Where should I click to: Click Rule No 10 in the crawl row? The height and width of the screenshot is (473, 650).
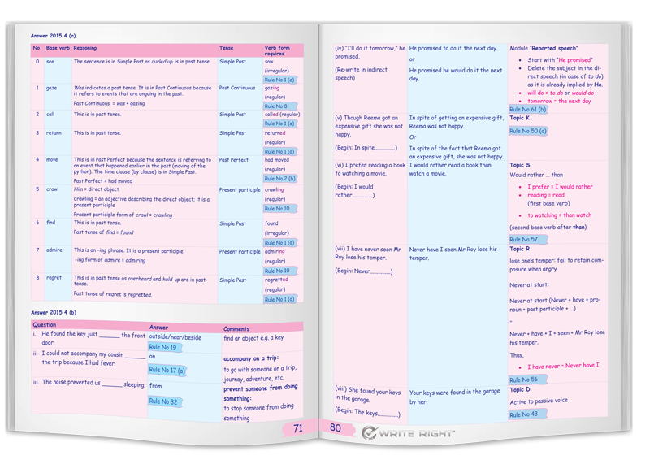point(277,209)
